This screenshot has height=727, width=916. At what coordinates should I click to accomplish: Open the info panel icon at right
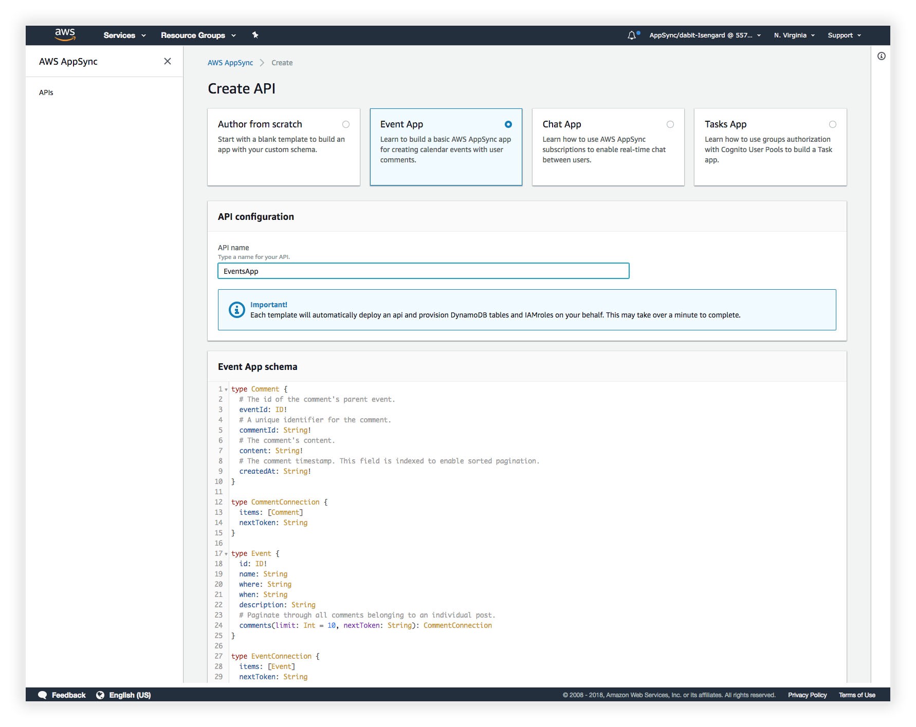pyautogui.click(x=881, y=56)
